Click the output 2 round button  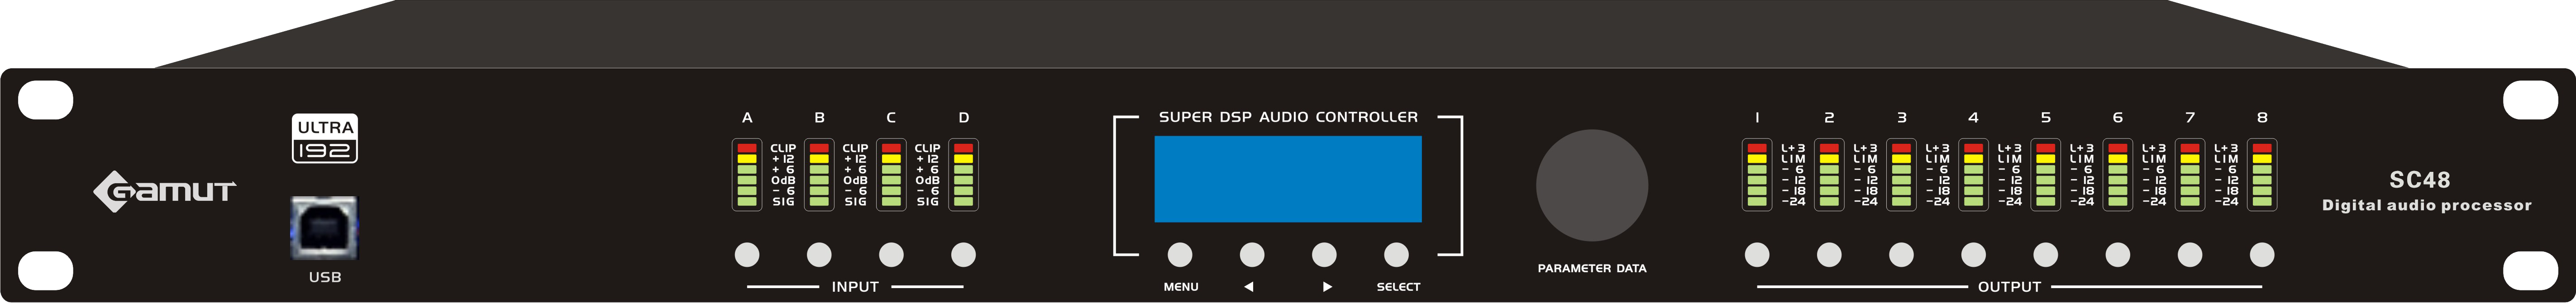1829,255
